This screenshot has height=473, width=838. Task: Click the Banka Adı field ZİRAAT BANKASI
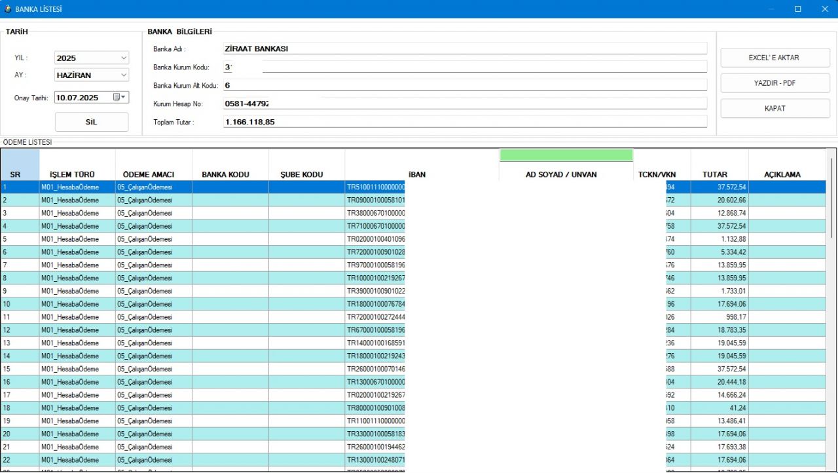point(465,48)
